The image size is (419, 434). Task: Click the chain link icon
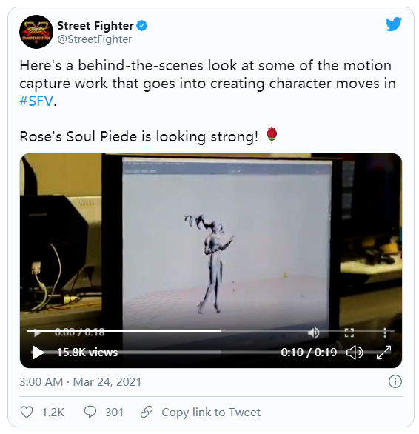147,412
